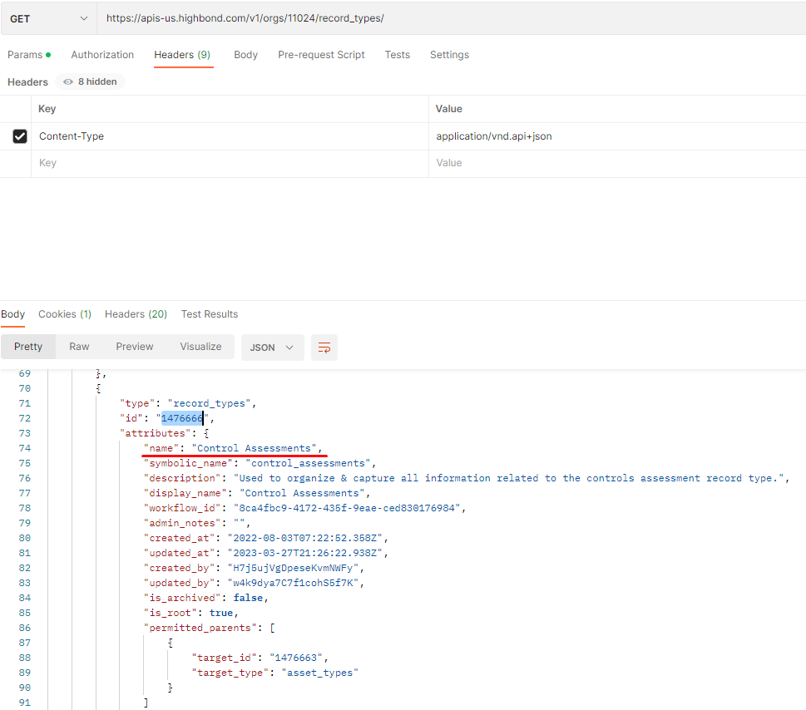
Task: Switch response view to Raw
Action: [x=79, y=347]
